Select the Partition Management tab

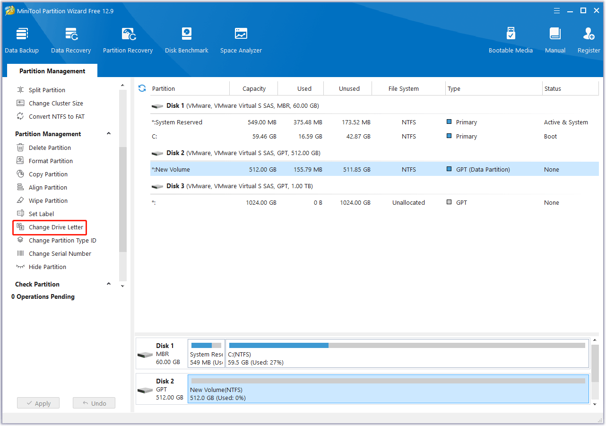52,71
